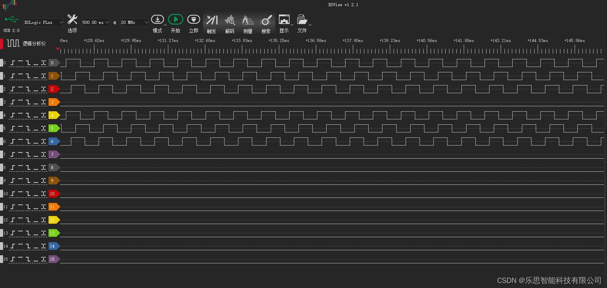Enable rising edge trigger on channel 5
Screen dimensions: 607x288
13,128
